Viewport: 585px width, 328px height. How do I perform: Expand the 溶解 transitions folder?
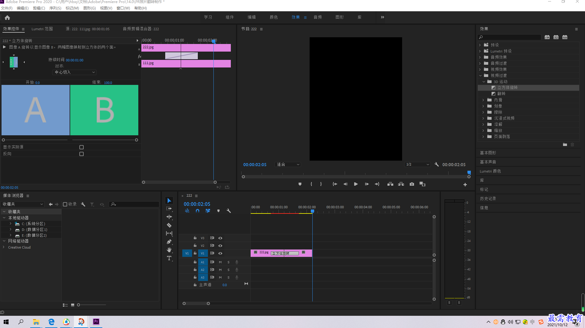[483, 124]
